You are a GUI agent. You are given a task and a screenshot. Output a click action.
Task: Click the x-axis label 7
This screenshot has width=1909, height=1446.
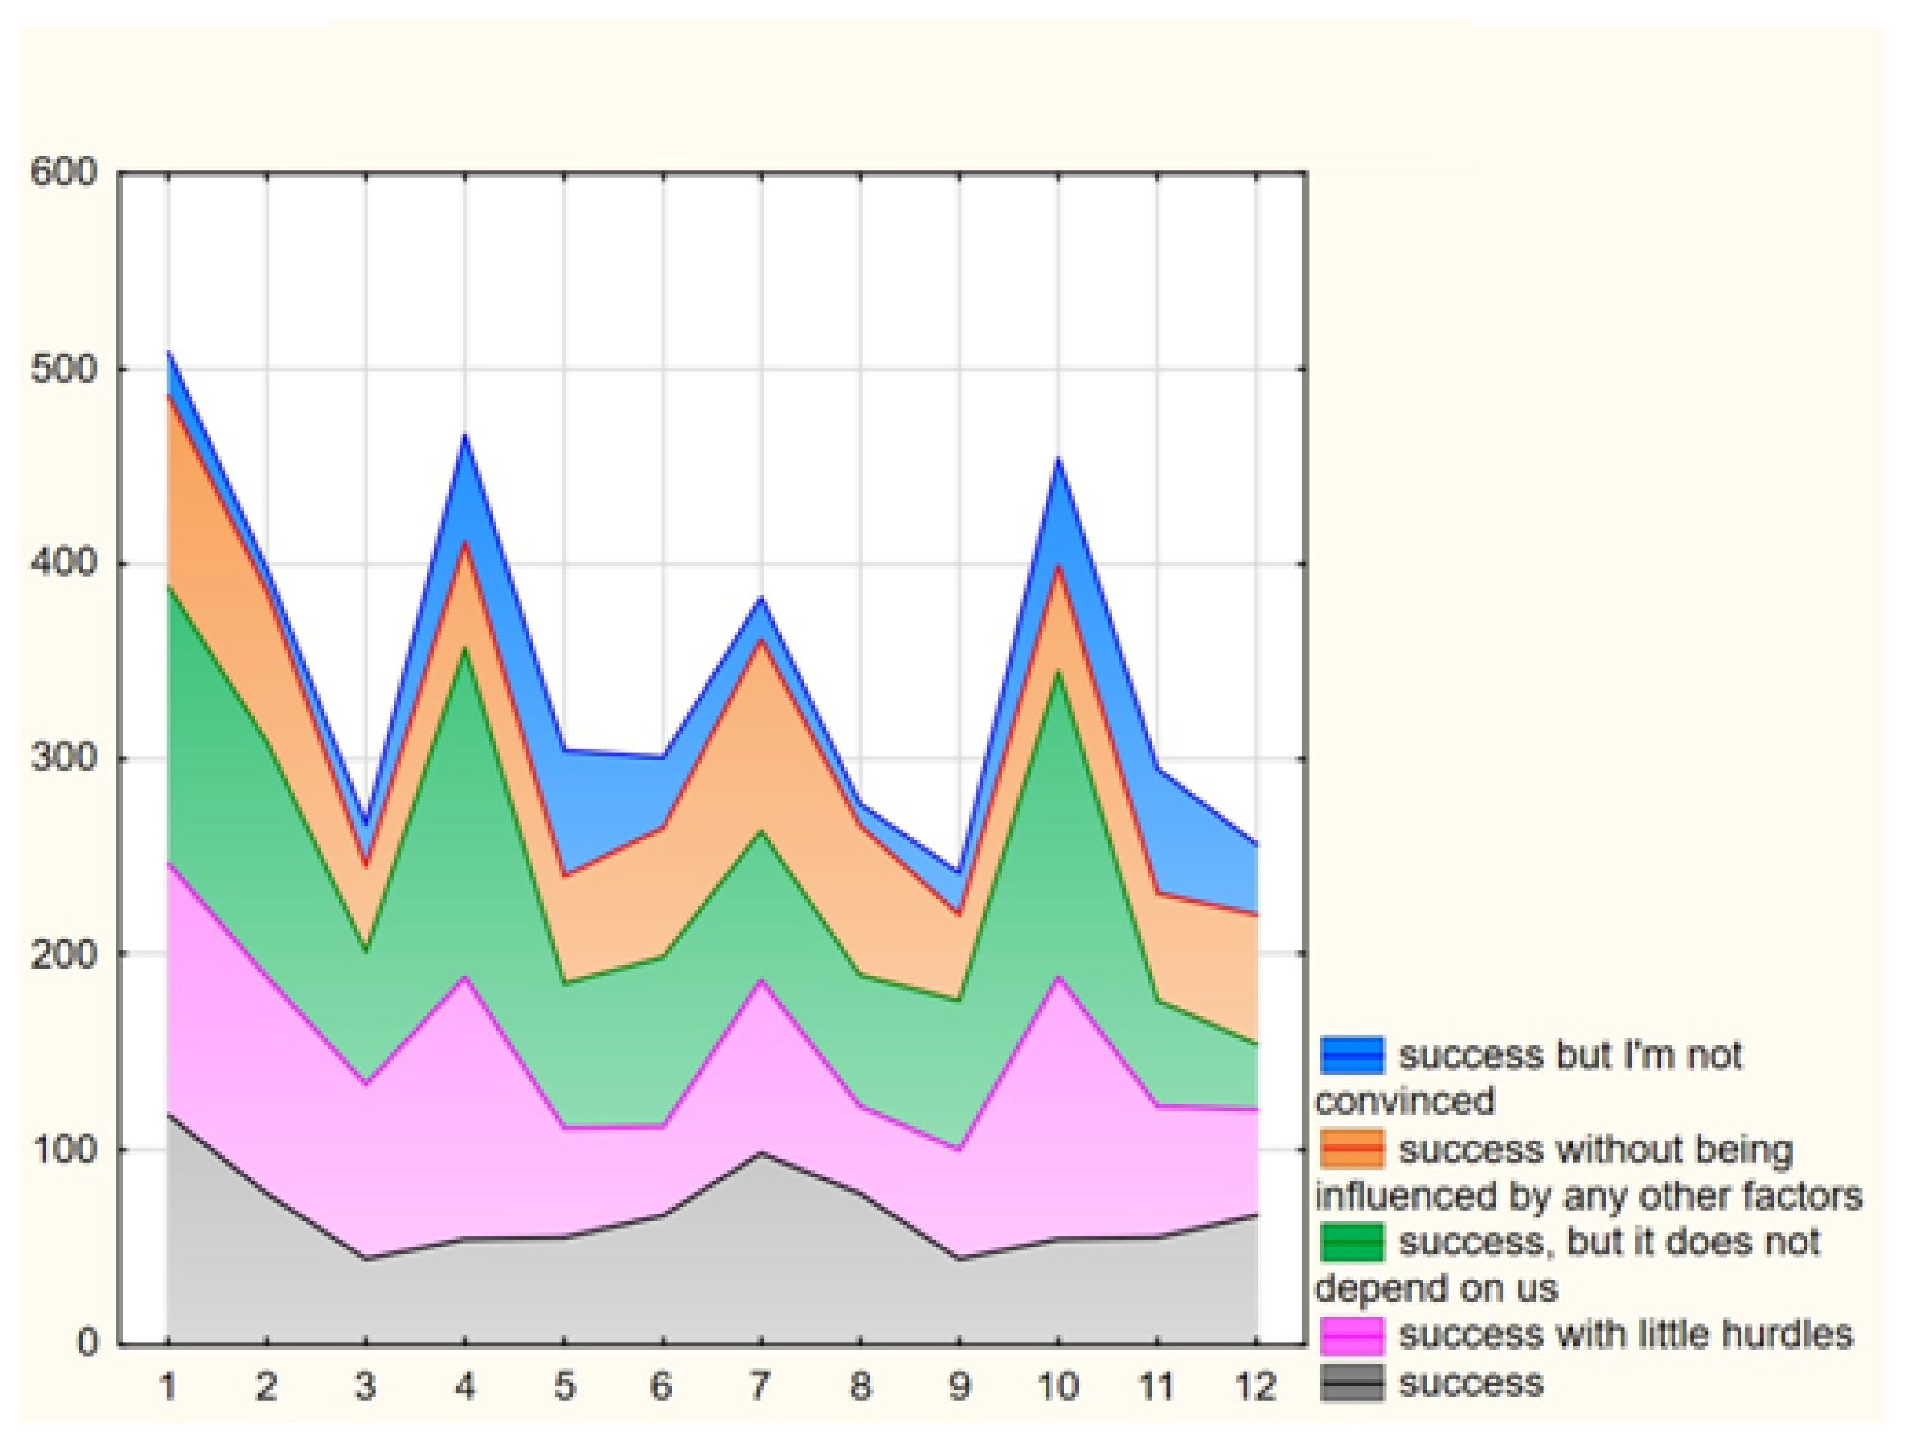(761, 1388)
